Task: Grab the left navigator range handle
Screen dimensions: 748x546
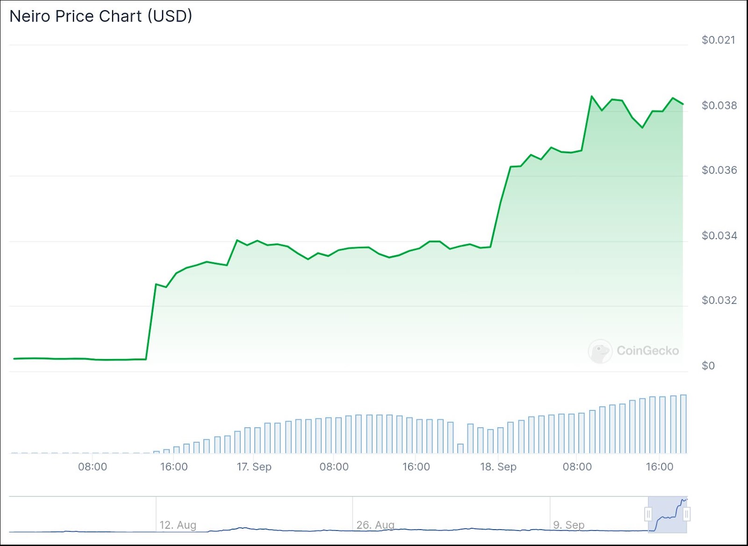Action: [x=648, y=514]
